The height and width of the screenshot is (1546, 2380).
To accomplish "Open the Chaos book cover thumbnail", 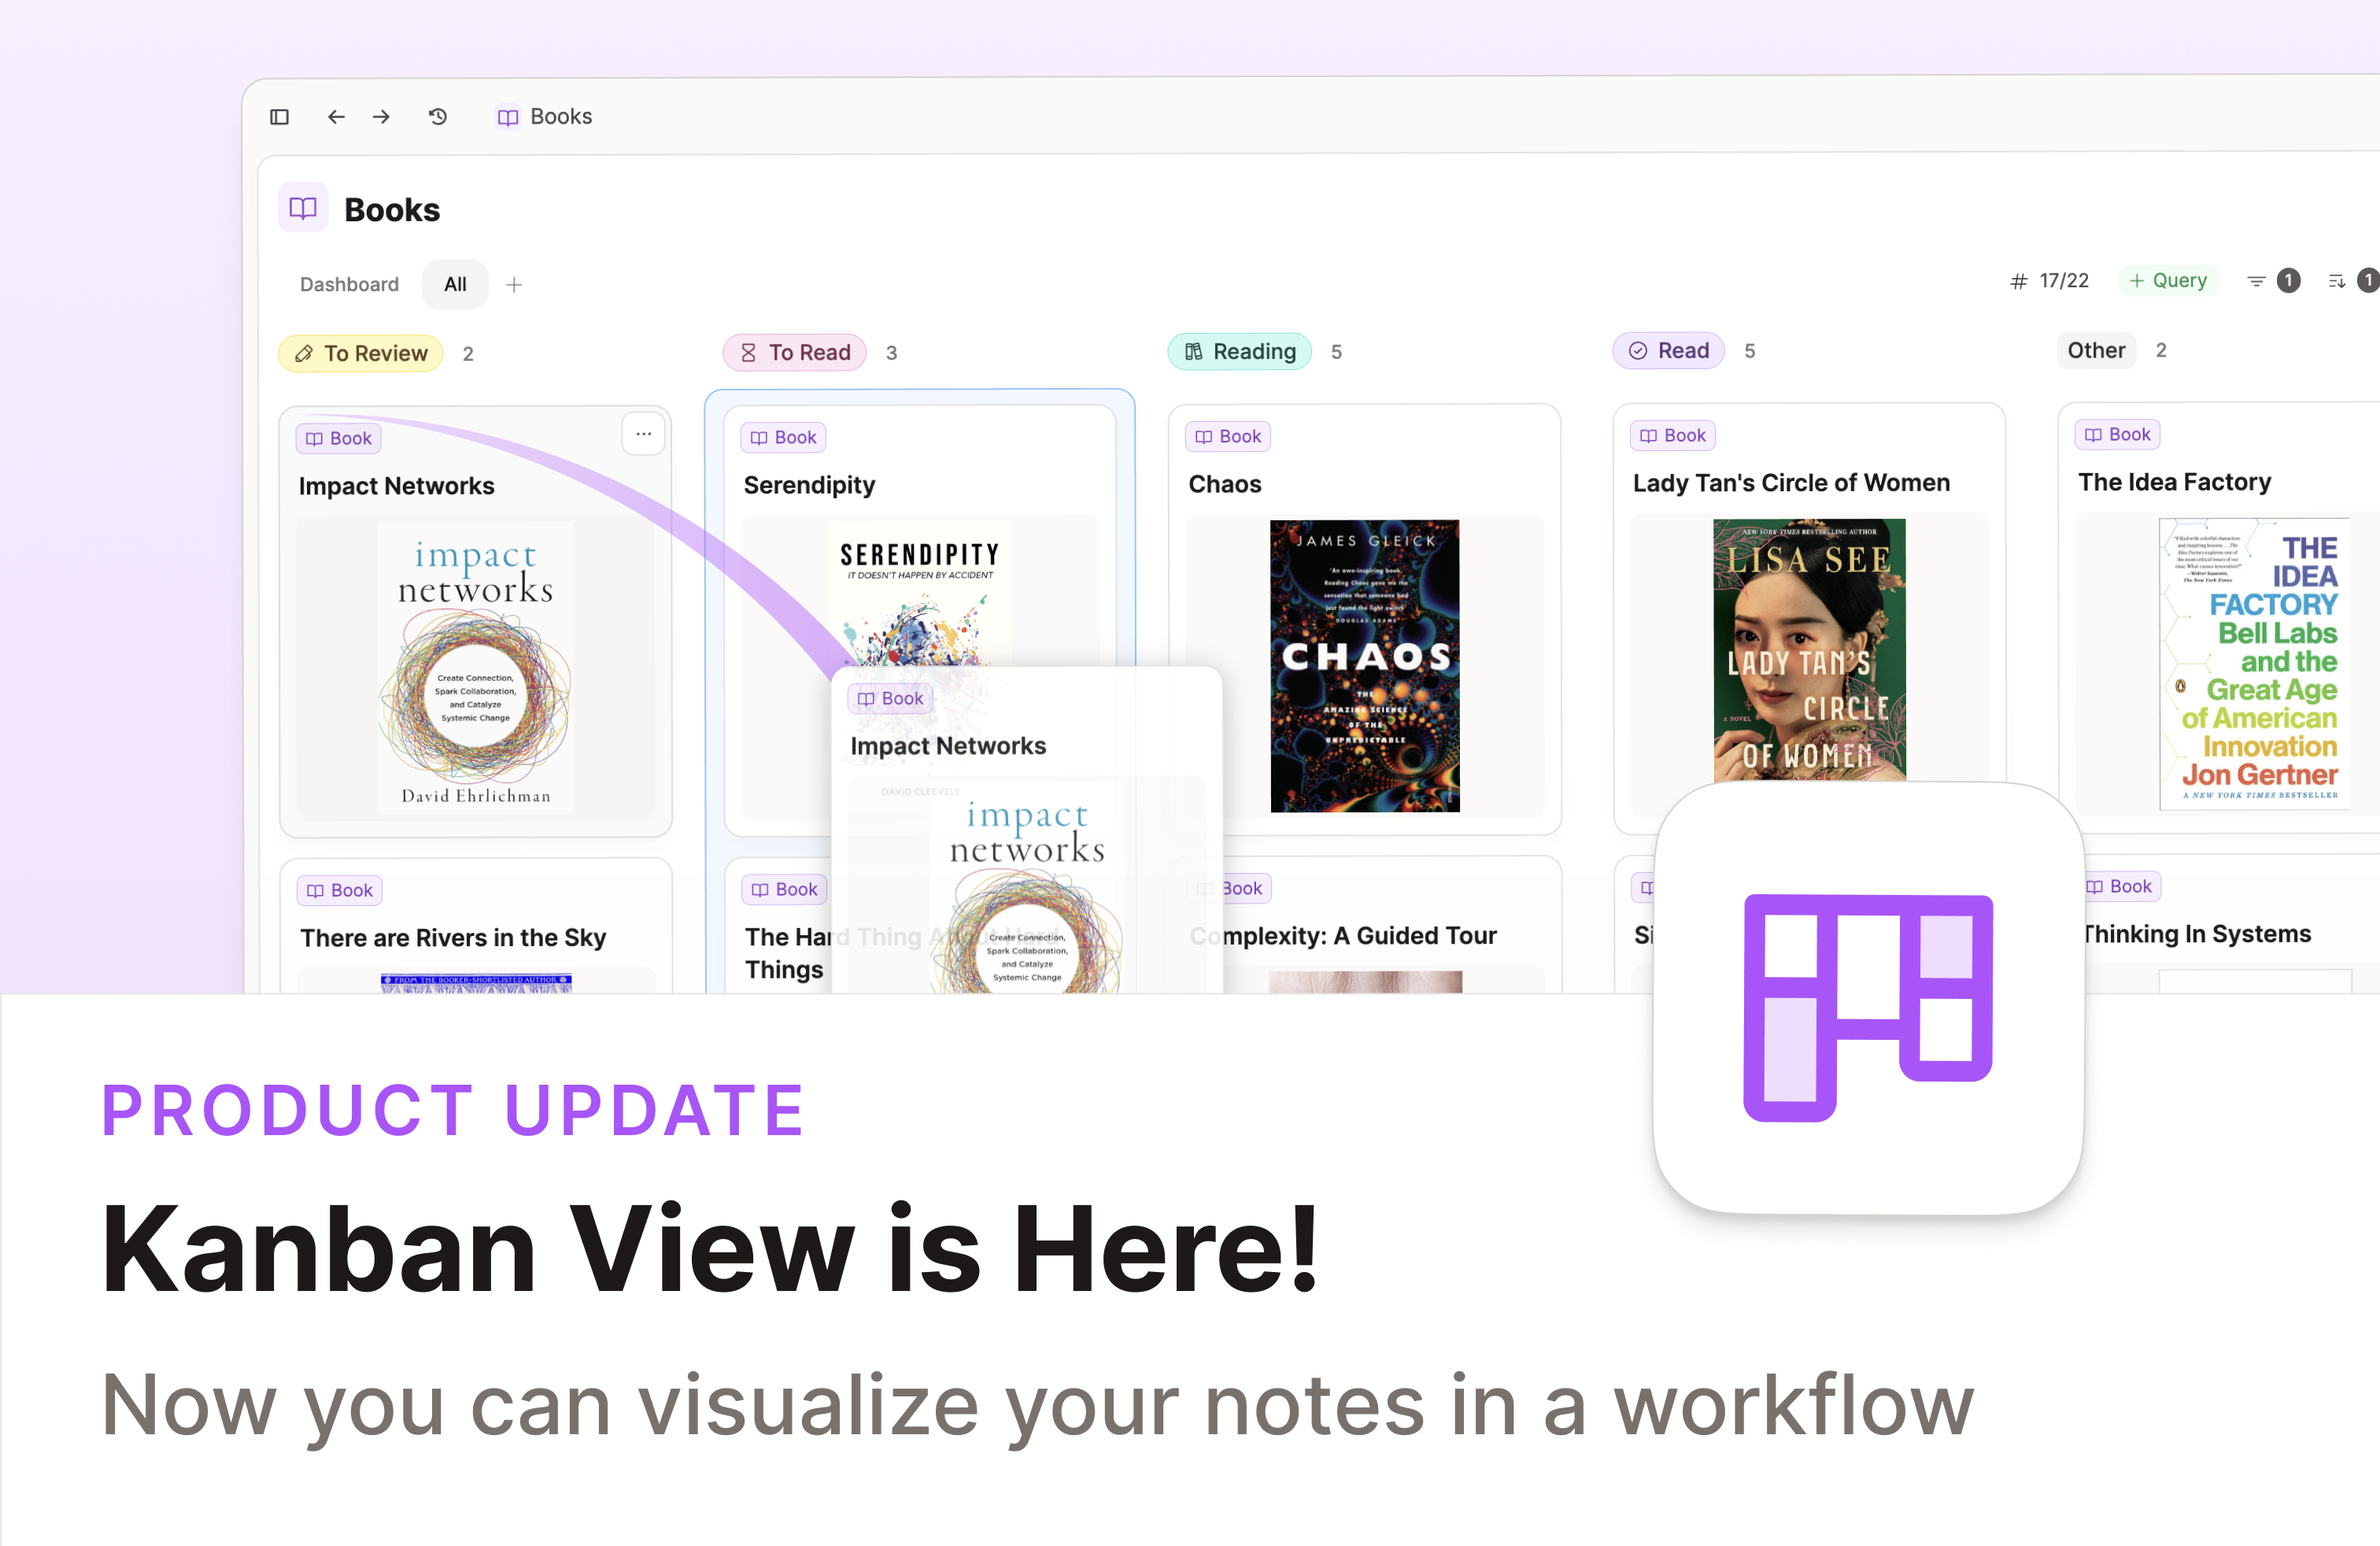I will 1364,666.
